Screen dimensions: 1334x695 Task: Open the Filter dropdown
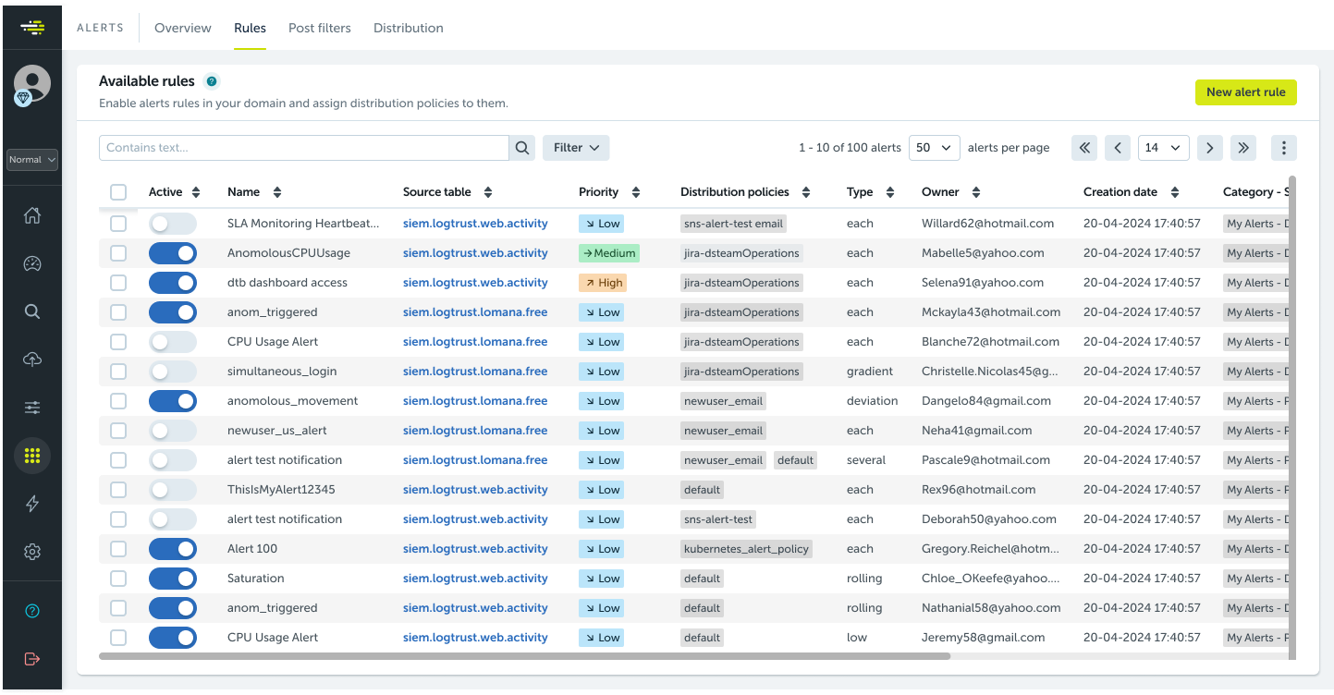575,147
